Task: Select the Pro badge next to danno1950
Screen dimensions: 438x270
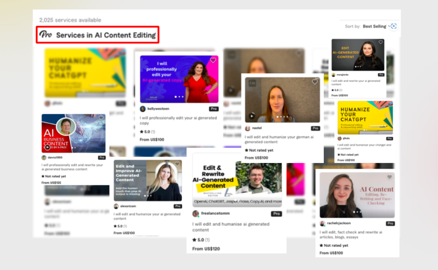Action: click(102, 157)
